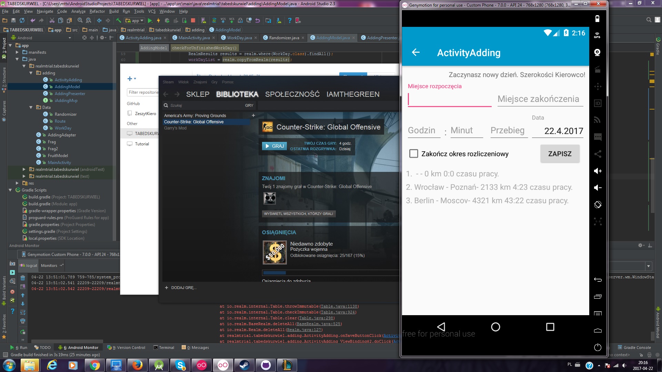Click the Przebieg input field
This screenshot has width=662, height=372.
tap(509, 131)
